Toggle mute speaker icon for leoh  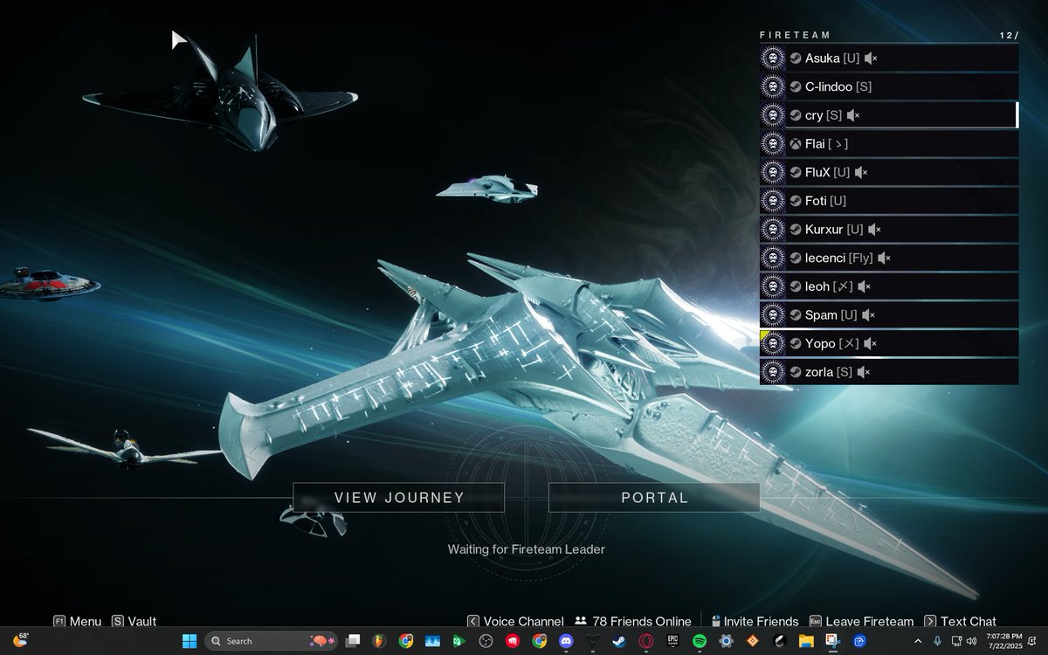(x=865, y=286)
